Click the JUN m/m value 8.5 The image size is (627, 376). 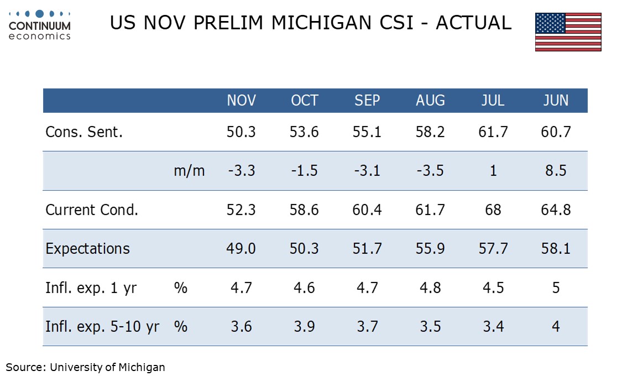[x=556, y=171]
